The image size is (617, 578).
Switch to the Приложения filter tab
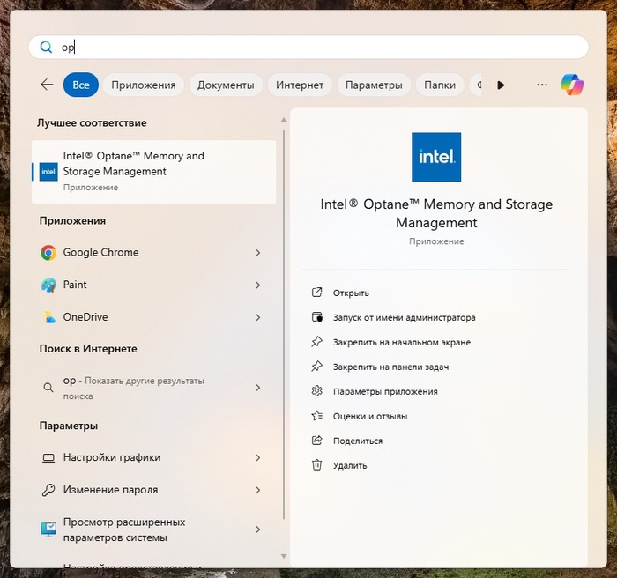point(143,85)
